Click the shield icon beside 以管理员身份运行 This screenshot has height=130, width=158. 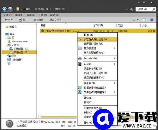click(x=80, y=39)
